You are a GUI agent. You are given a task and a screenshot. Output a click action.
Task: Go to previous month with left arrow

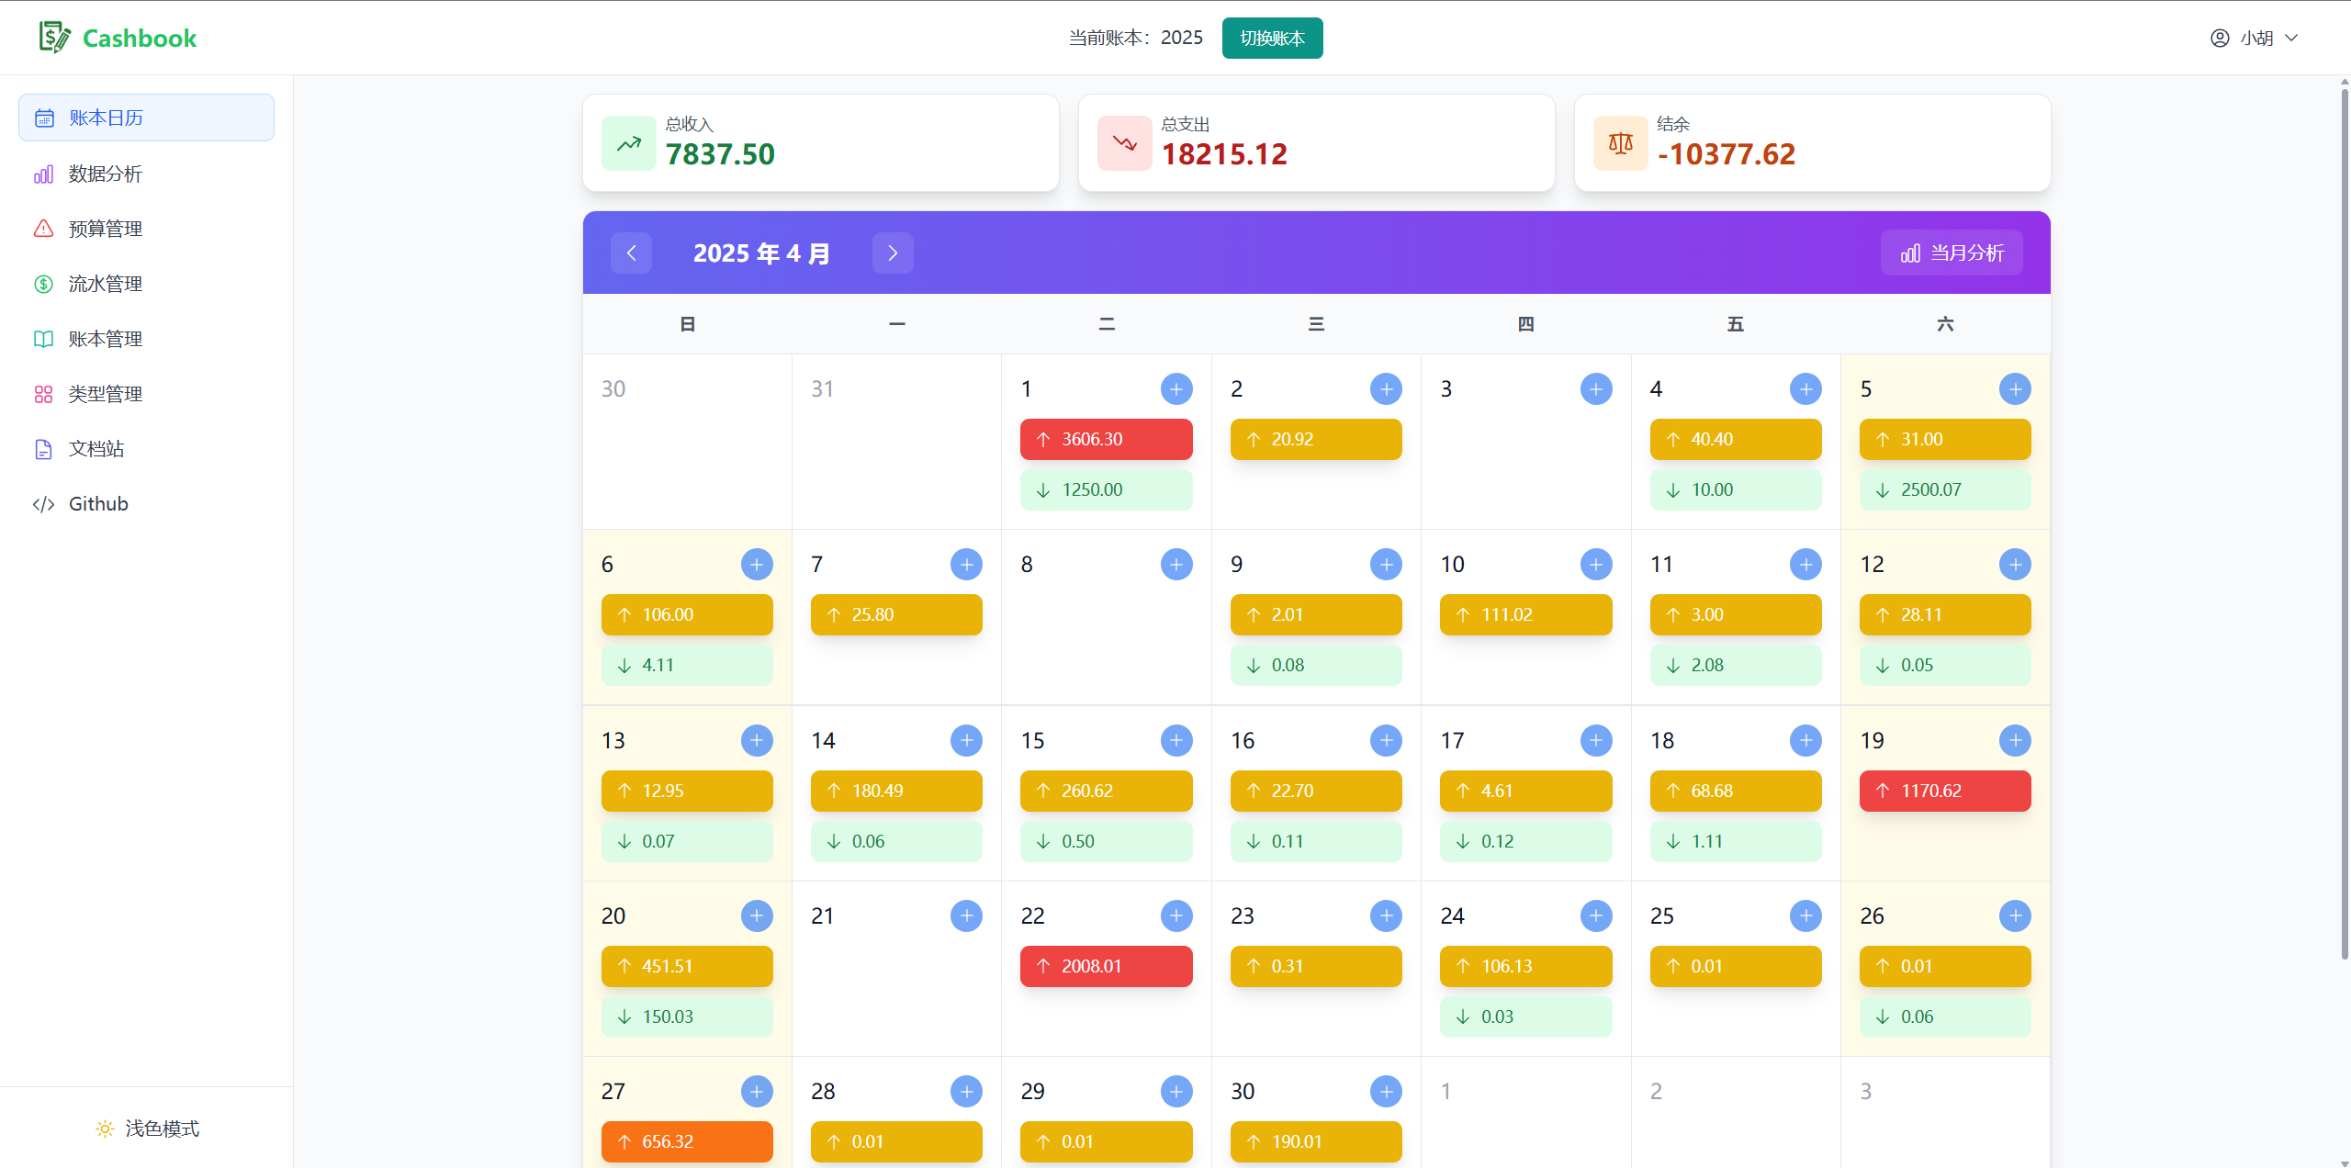pyautogui.click(x=632, y=253)
